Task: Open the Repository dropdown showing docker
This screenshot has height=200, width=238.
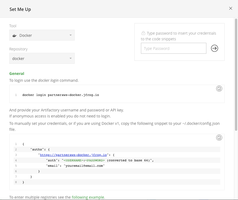Action: coord(42,58)
